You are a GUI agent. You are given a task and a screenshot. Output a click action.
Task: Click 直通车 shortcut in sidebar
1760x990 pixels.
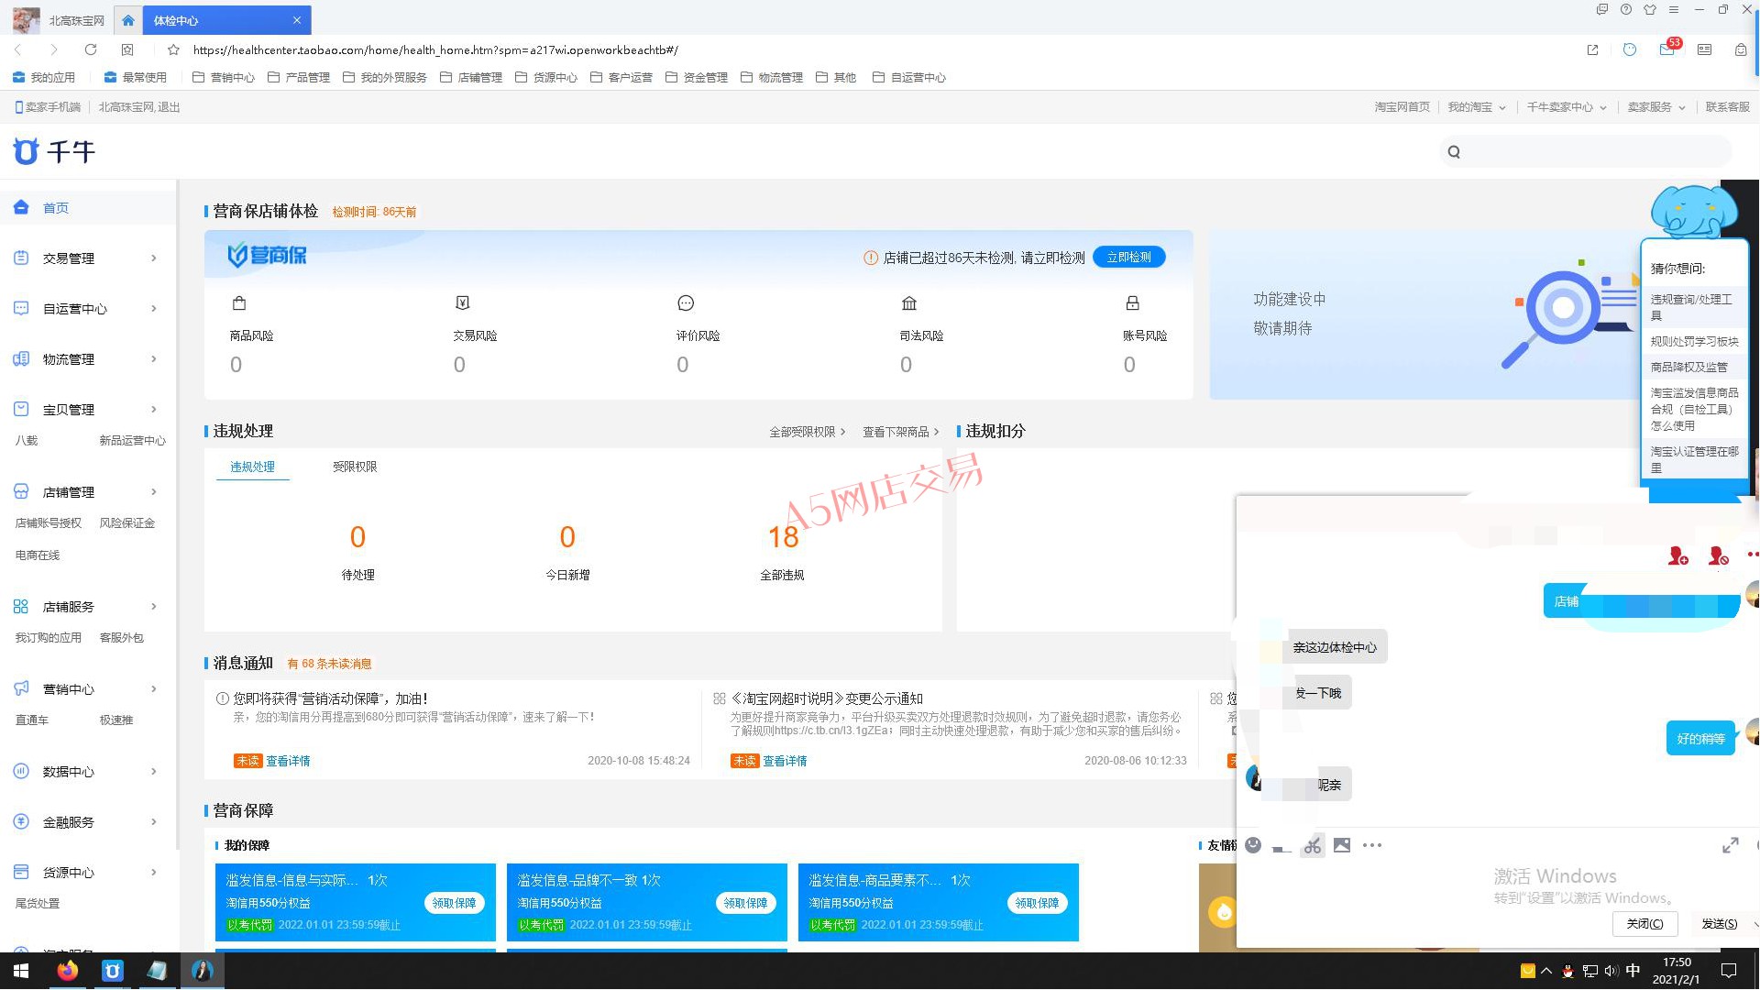[32, 720]
